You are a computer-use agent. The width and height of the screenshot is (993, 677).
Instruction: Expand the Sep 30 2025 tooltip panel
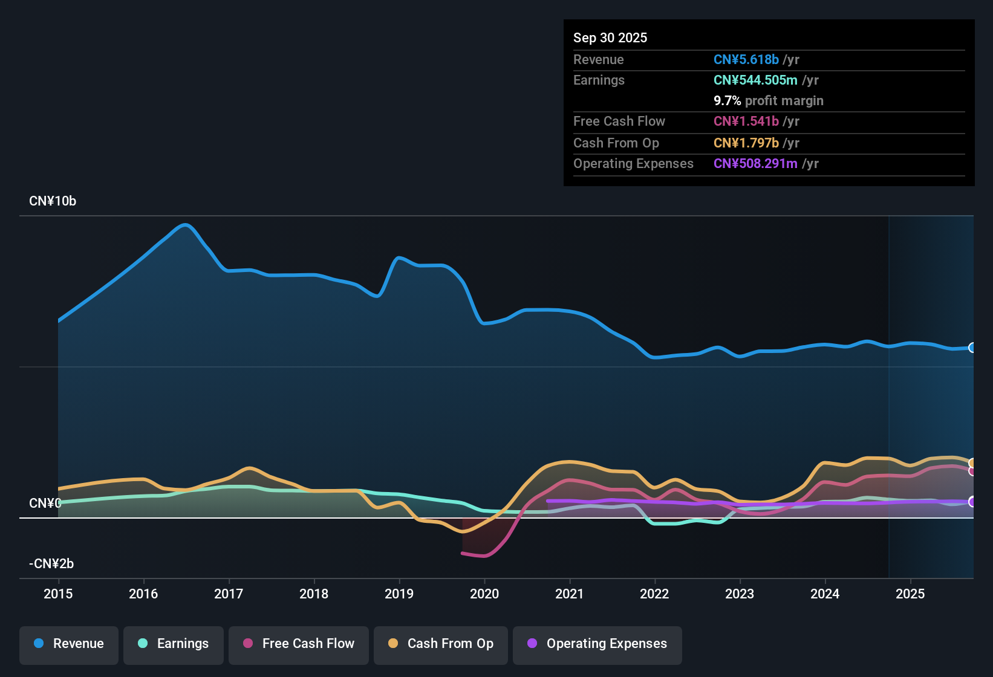[610, 37]
